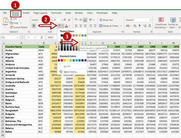This screenshot has width=181, height=138.
Task: Expand the Merge & Center dropdown arrow
Action: [121, 26]
